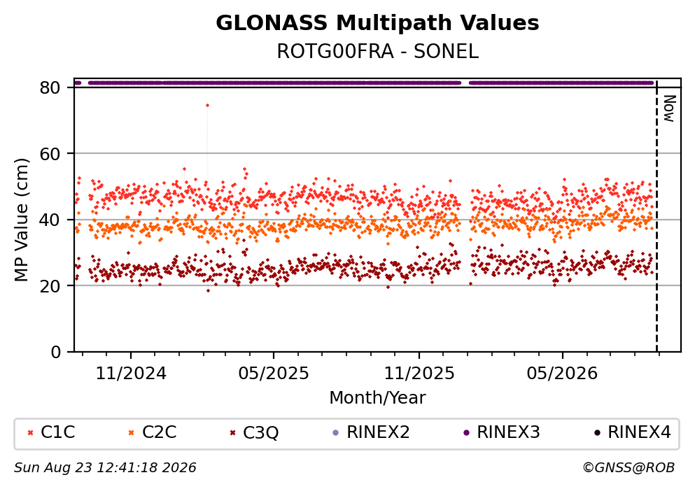Click the RINEX3 legend dot
The width and height of the screenshot is (695, 489).
pos(466,432)
